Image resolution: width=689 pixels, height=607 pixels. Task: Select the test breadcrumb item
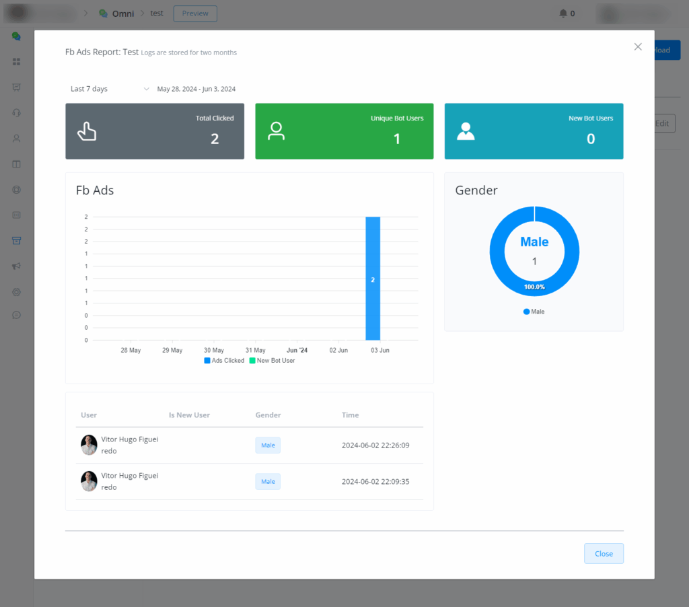157,13
